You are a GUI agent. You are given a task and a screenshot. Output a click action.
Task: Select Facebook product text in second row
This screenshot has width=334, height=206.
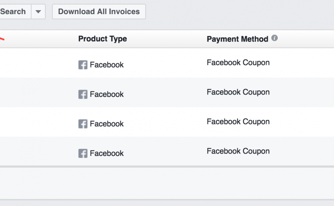[106, 95]
